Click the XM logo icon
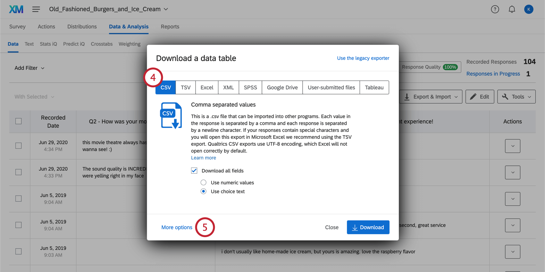The height and width of the screenshot is (272, 545). [x=16, y=9]
